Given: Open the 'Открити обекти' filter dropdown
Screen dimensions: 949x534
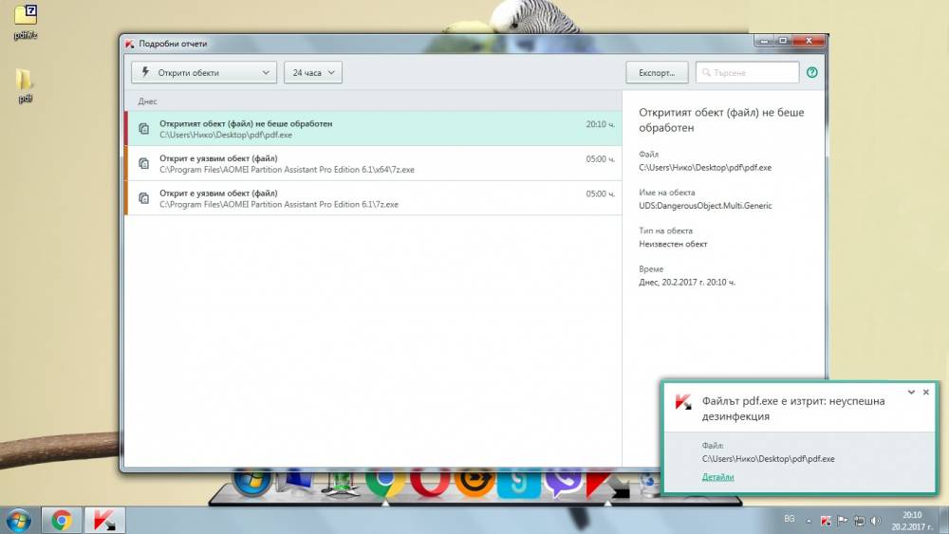Looking at the screenshot, I should [204, 73].
